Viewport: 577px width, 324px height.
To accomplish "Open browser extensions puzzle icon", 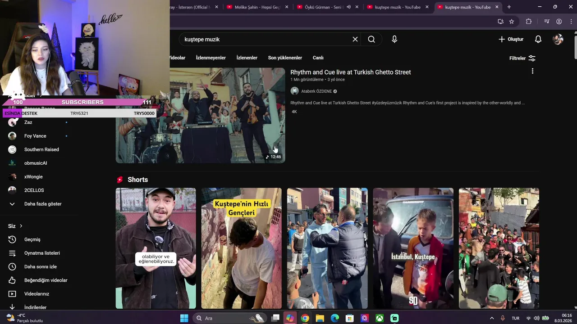I will [529, 21].
